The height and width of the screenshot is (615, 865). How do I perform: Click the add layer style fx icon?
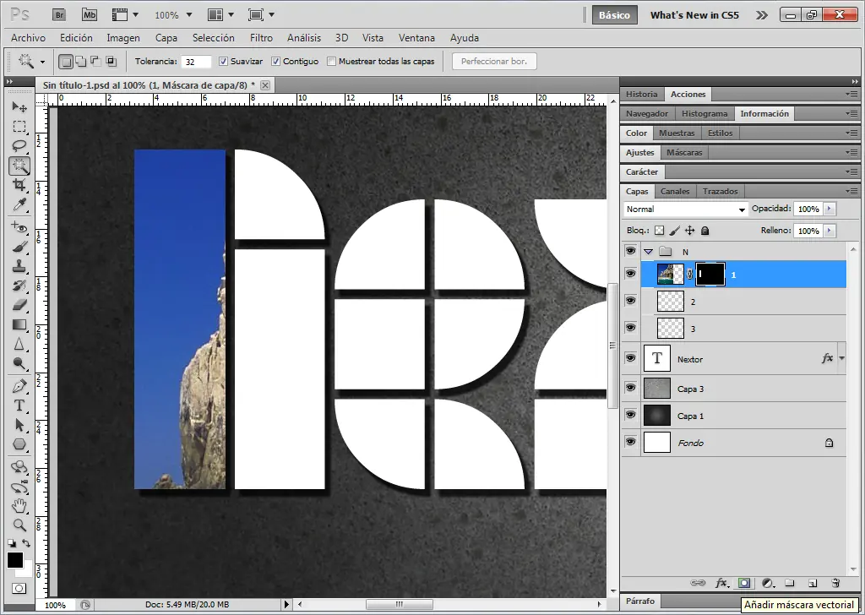721,583
